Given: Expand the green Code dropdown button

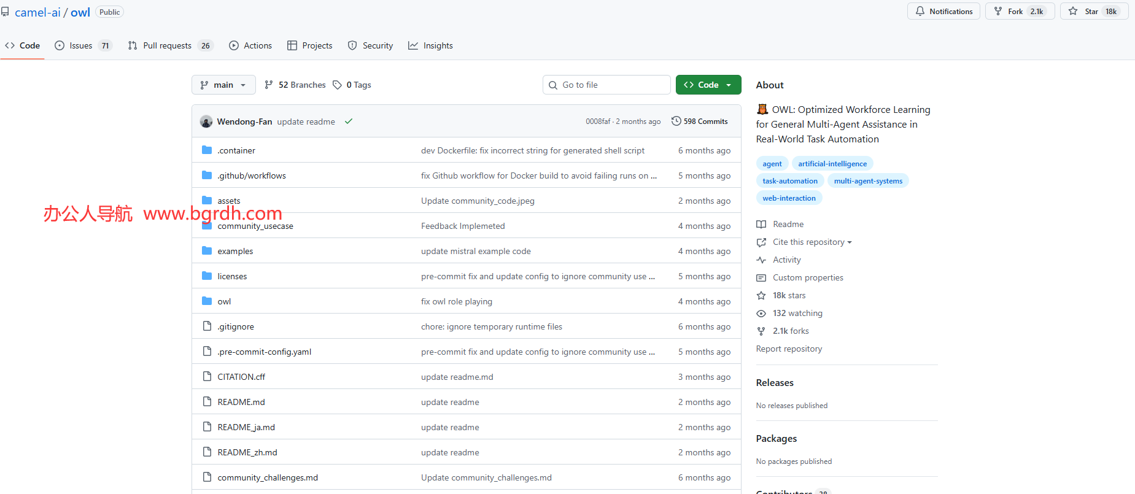Looking at the screenshot, I should click(708, 85).
